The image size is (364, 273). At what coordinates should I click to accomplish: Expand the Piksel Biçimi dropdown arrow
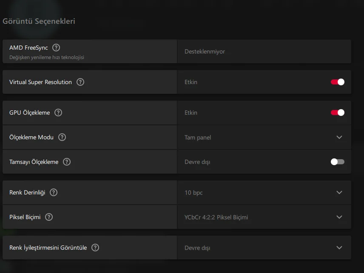tap(339, 217)
